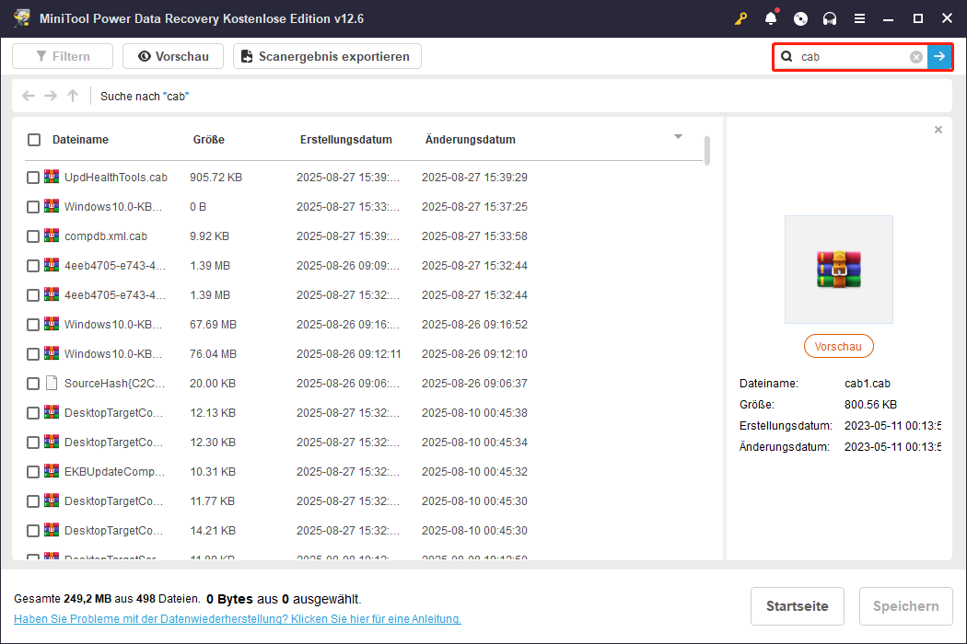Sort by the Erstellungsdatum column header
This screenshot has width=967, height=644.
coord(346,140)
